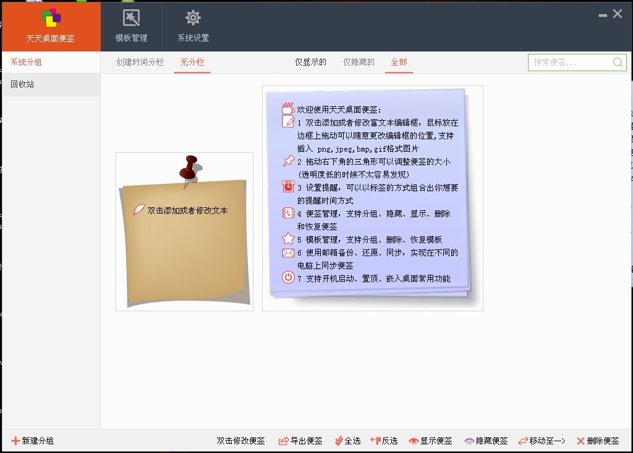This screenshot has height=453, width=633.
Task: Click the coffee cup icon beside 欢迎使用天天桌面便签
Action: coord(288,108)
